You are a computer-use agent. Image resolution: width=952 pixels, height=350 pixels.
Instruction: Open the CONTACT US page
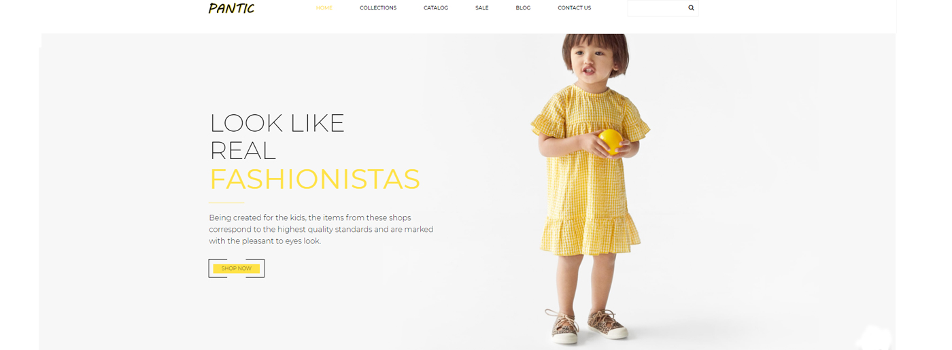tap(574, 8)
